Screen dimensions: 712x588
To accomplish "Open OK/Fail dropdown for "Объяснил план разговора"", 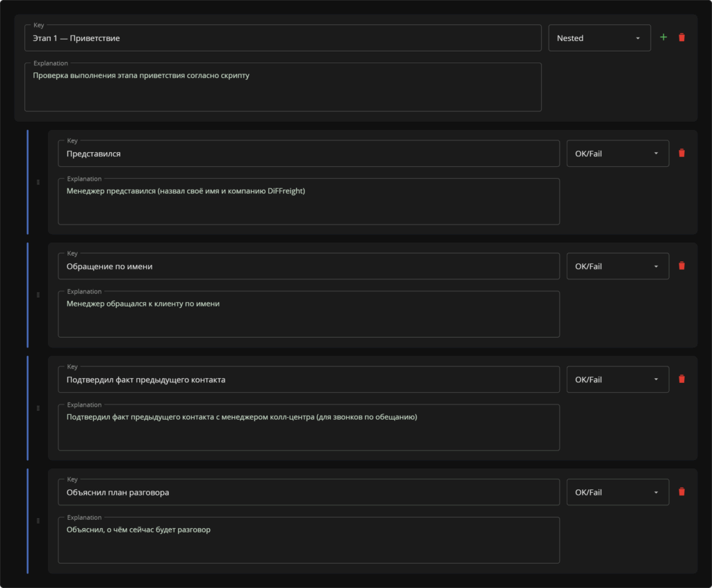I will (x=617, y=492).
